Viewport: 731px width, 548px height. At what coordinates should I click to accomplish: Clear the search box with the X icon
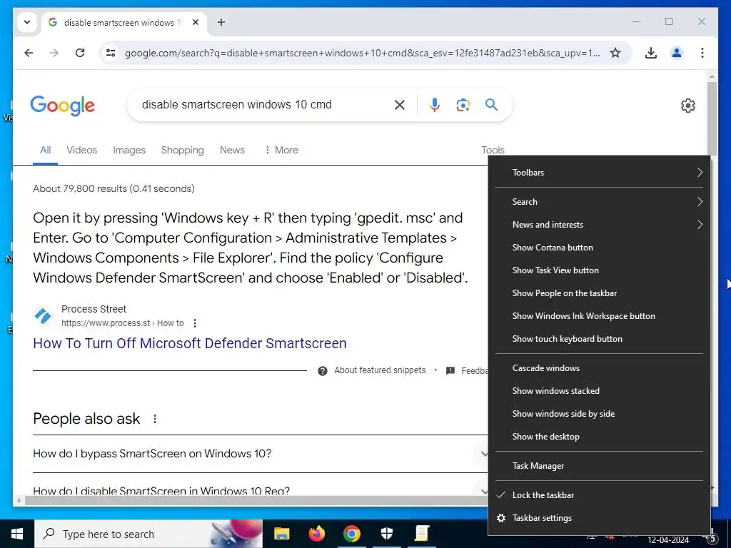pos(400,105)
